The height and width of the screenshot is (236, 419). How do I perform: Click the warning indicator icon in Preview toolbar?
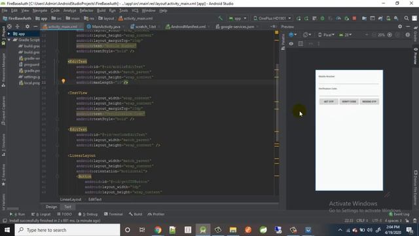tap(407, 35)
